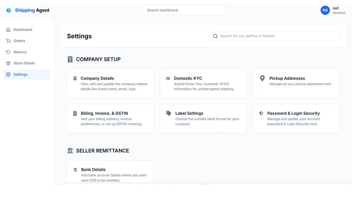Click 'Add bank account details' description text
Image resolution: width=352 pixels, height=198 pixels.
(x=114, y=178)
